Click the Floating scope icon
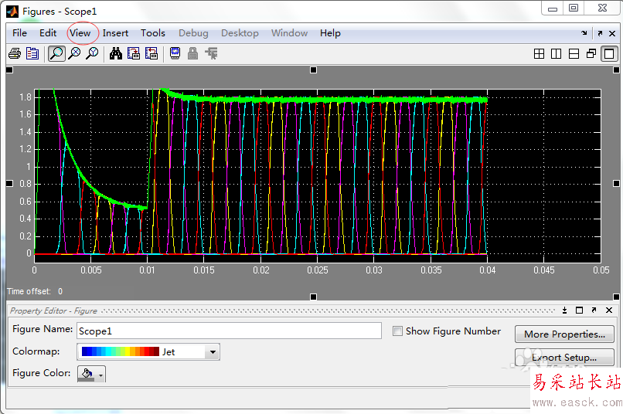The image size is (623, 414). [175, 53]
